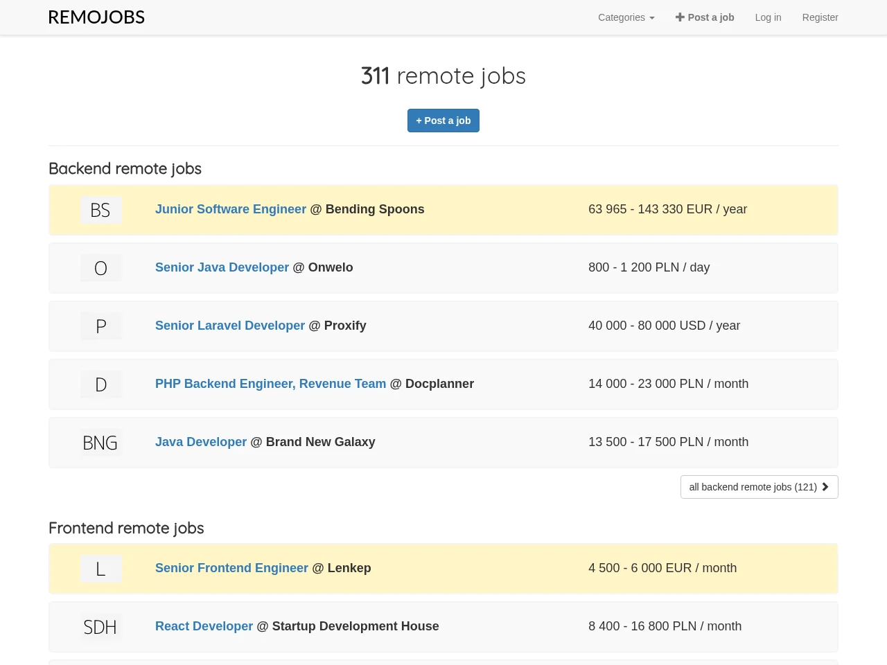The height and width of the screenshot is (665, 887).
Task: Click the salary 63 965 - 143 330 EUR / year
Action: coord(667,209)
